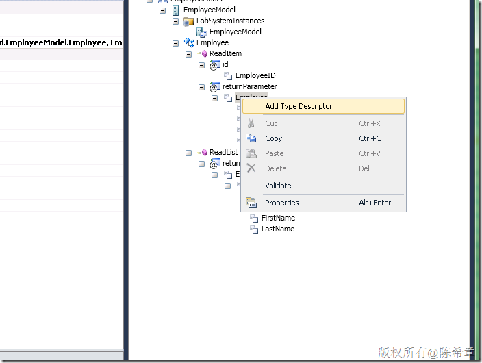Select the Employee entity item
Viewport: 482px width, 363px height.
pyautogui.click(x=213, y=42)
